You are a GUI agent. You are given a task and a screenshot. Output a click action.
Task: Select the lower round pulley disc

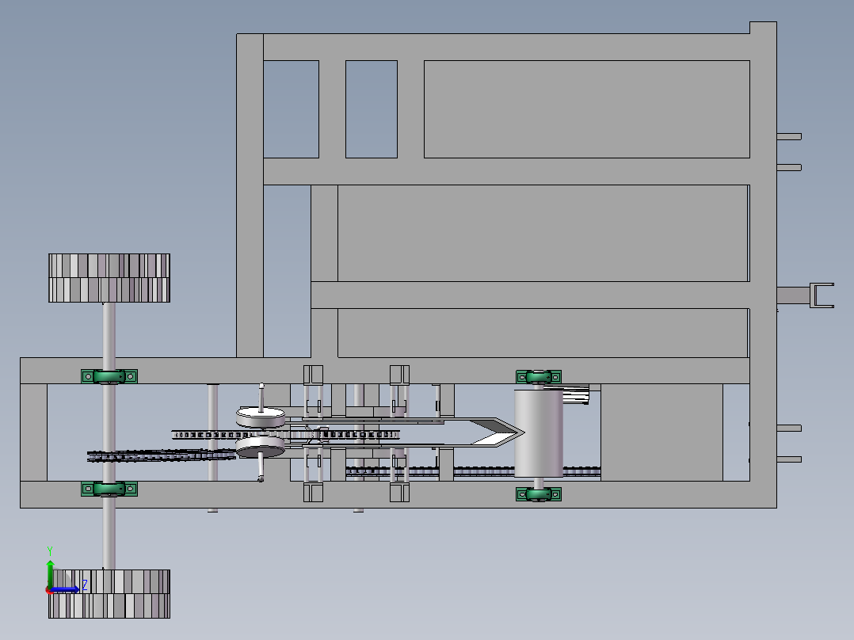pos(261,448)
